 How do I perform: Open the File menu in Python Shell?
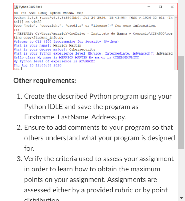click(16, 13)
